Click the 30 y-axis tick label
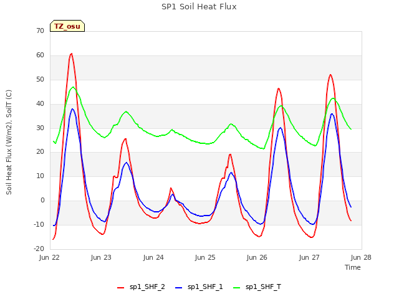399x299 pixels. point(40,128)
